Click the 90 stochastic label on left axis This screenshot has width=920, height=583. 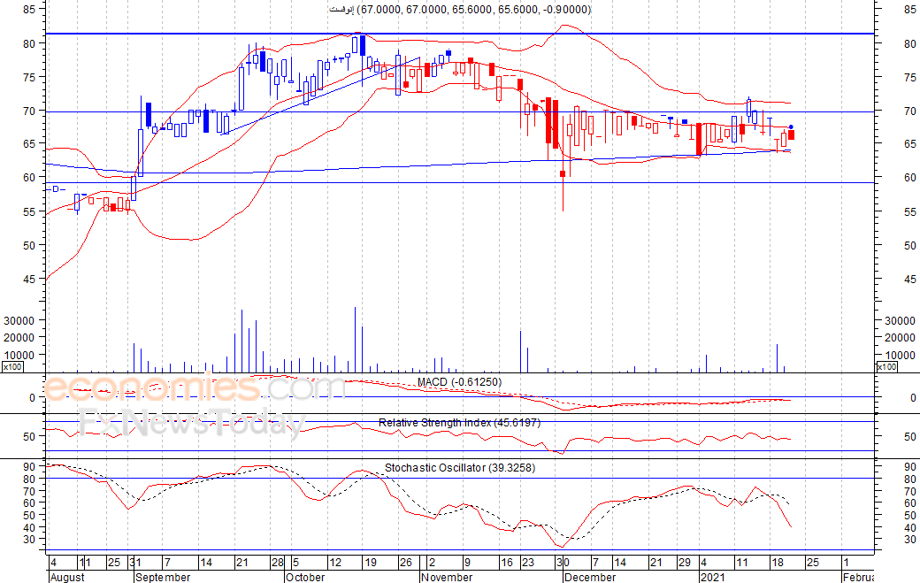pyautogui.click(x=29, y=467)
